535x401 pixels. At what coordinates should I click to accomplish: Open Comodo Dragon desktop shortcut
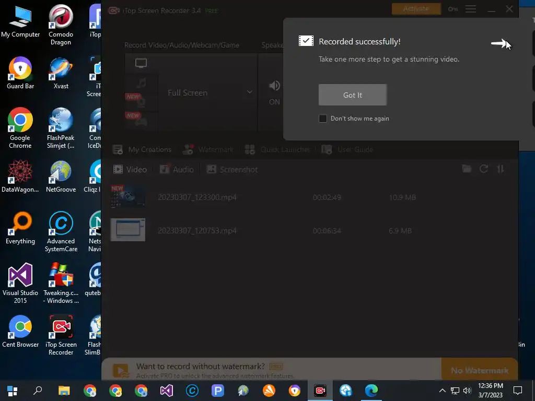pyautogui.click(x=61, y=25)
